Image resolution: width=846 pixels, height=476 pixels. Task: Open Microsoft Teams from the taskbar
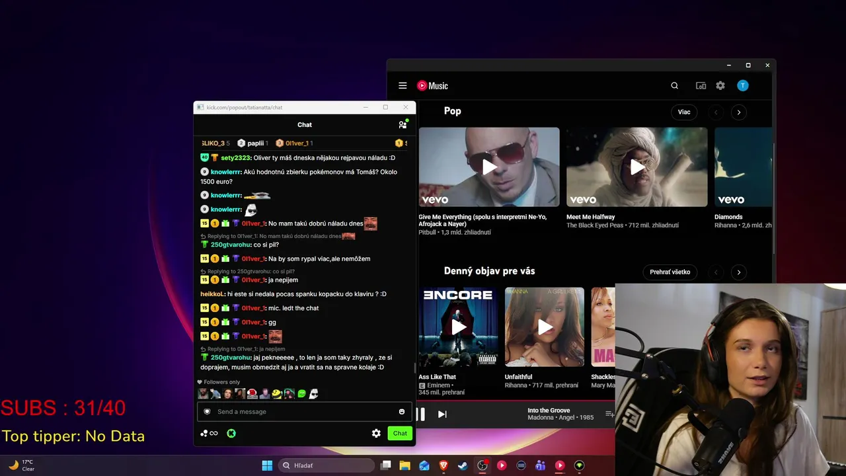pyautogui.click(x=540, y=465)
